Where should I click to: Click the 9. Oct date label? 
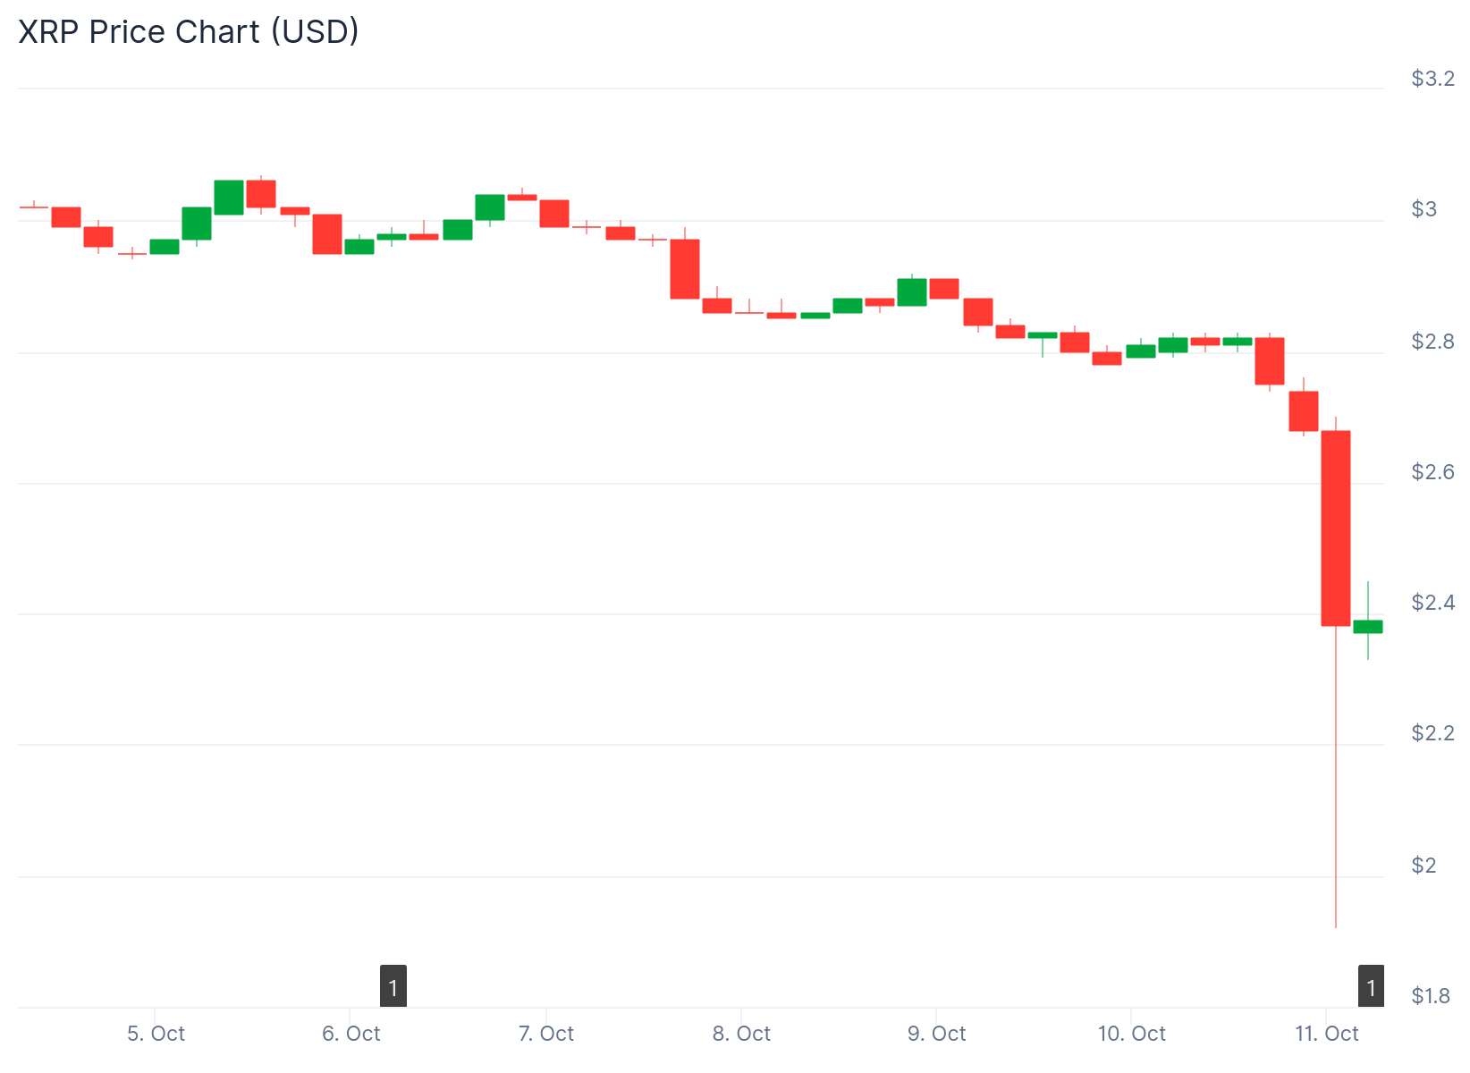click(936, 1034)
